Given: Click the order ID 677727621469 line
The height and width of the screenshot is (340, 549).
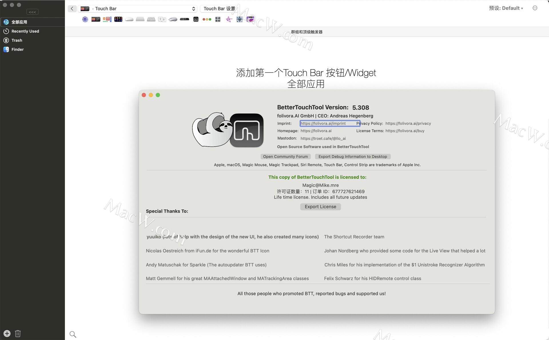Looking at the screenshot, I should click(x=320, y=191).
